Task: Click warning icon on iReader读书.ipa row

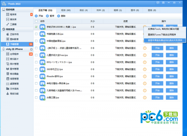Action: click(x=145, y=76)
